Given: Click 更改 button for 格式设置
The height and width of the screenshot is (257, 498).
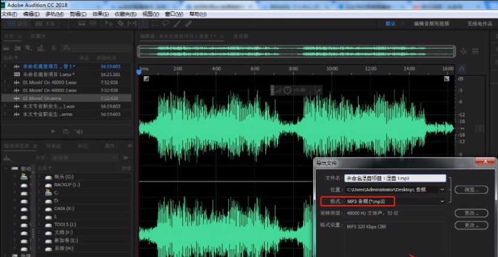Looking at the screenshot, I should [471, 225].
